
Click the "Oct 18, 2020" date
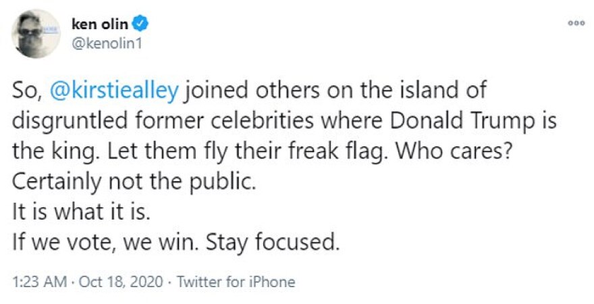click(120, 281)
